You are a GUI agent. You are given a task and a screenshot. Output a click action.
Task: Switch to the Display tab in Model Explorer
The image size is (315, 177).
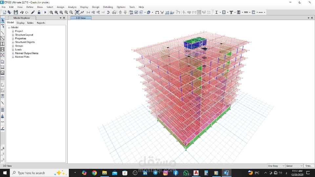(x=20, y=23)
